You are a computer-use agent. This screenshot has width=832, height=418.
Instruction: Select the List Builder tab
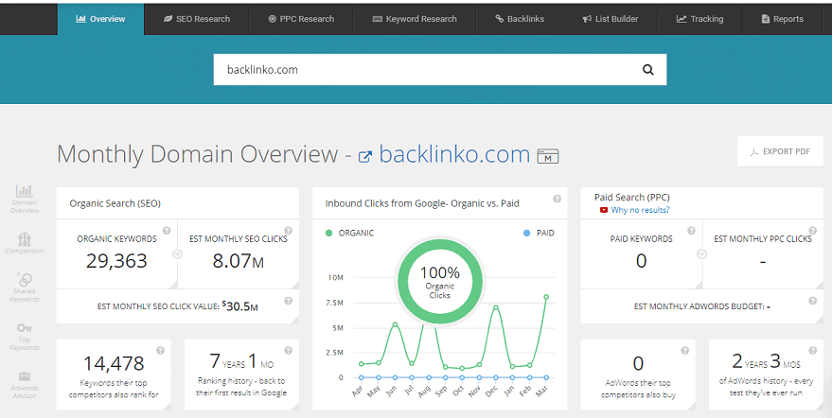point(611,19)
